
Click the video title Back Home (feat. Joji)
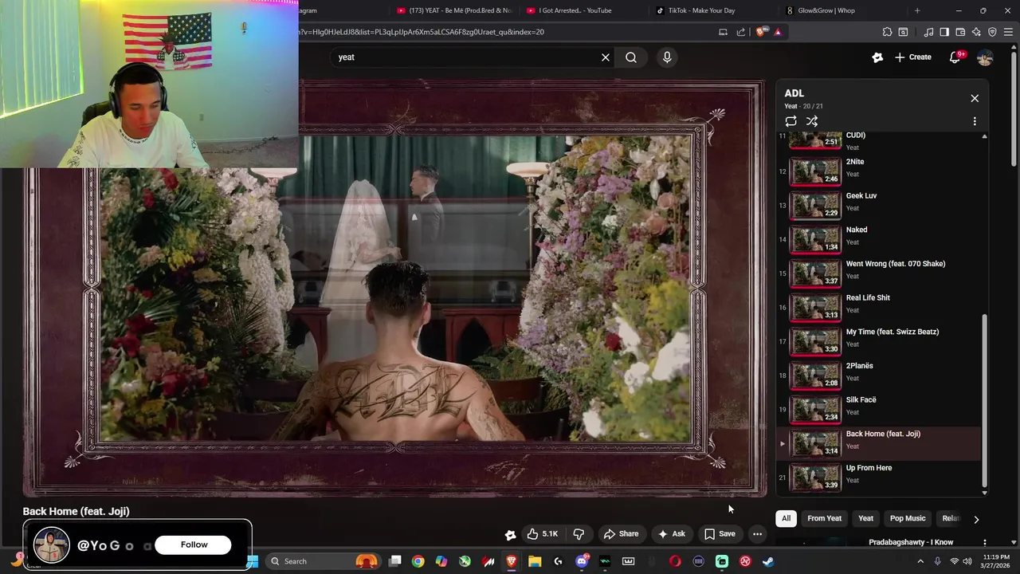[76, 511]
